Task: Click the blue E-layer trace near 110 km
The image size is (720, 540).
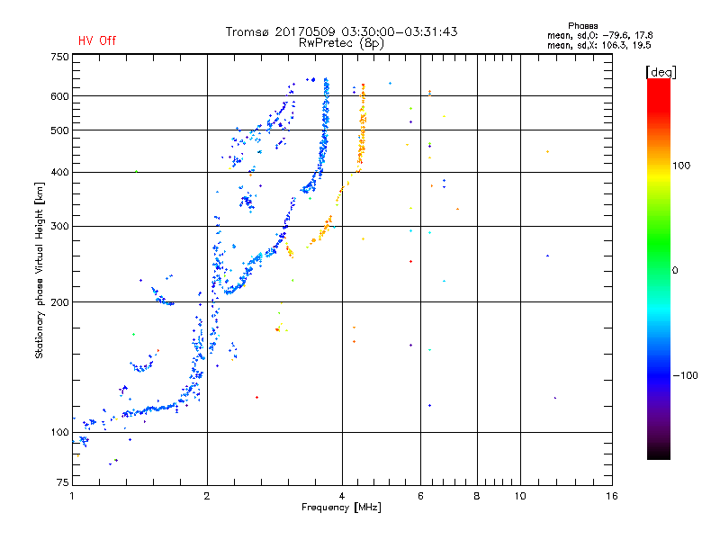Action: click(x=151, y=409)
